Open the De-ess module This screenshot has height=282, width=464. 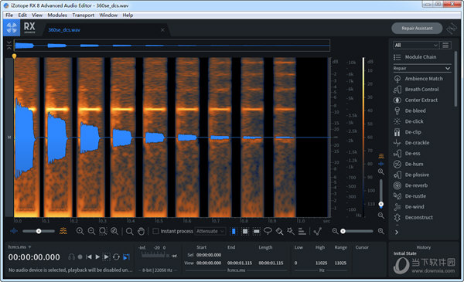pyautogui.click(x=407, y=153)
